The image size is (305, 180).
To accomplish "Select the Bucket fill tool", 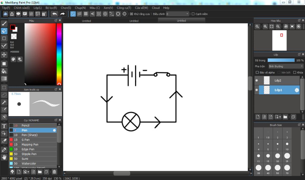I will (4, 71).
